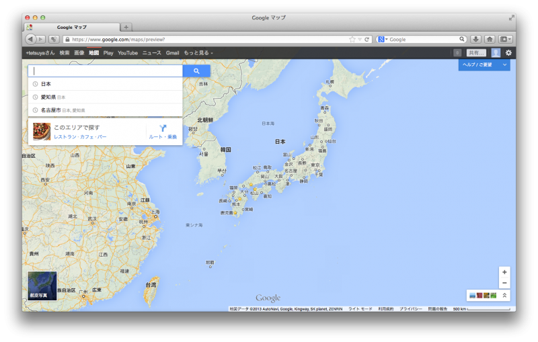Go back with the browser back arrow

coord(30,40)
